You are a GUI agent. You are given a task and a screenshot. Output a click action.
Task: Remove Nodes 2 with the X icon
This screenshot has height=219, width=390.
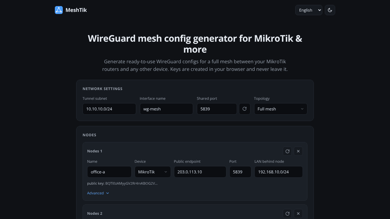(x=298, y=214)
